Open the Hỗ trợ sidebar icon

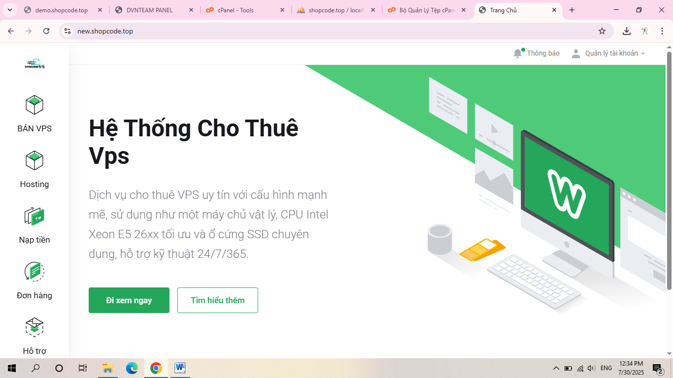click(34, 327)
